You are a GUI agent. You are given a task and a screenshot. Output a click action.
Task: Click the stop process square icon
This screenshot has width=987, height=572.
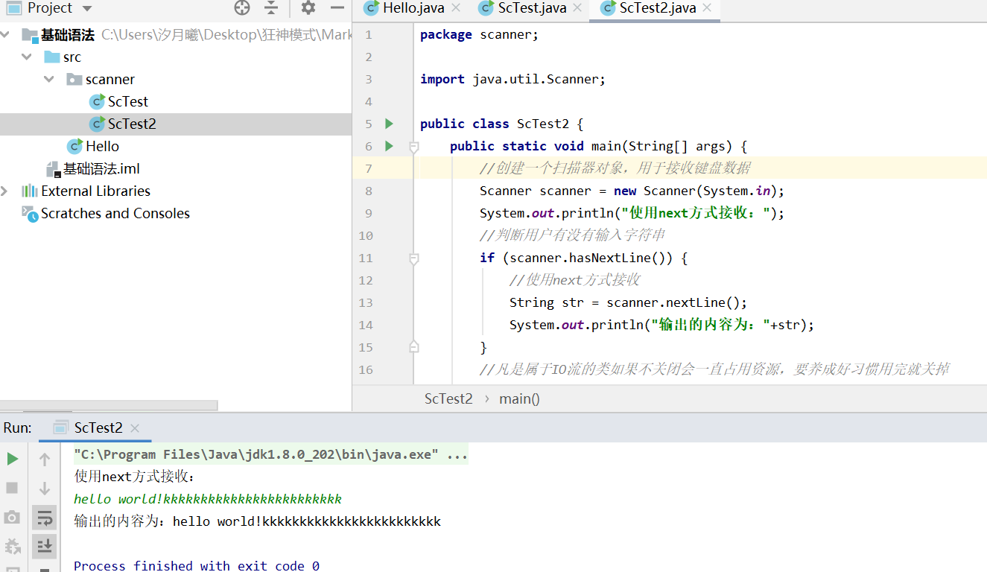13,488
